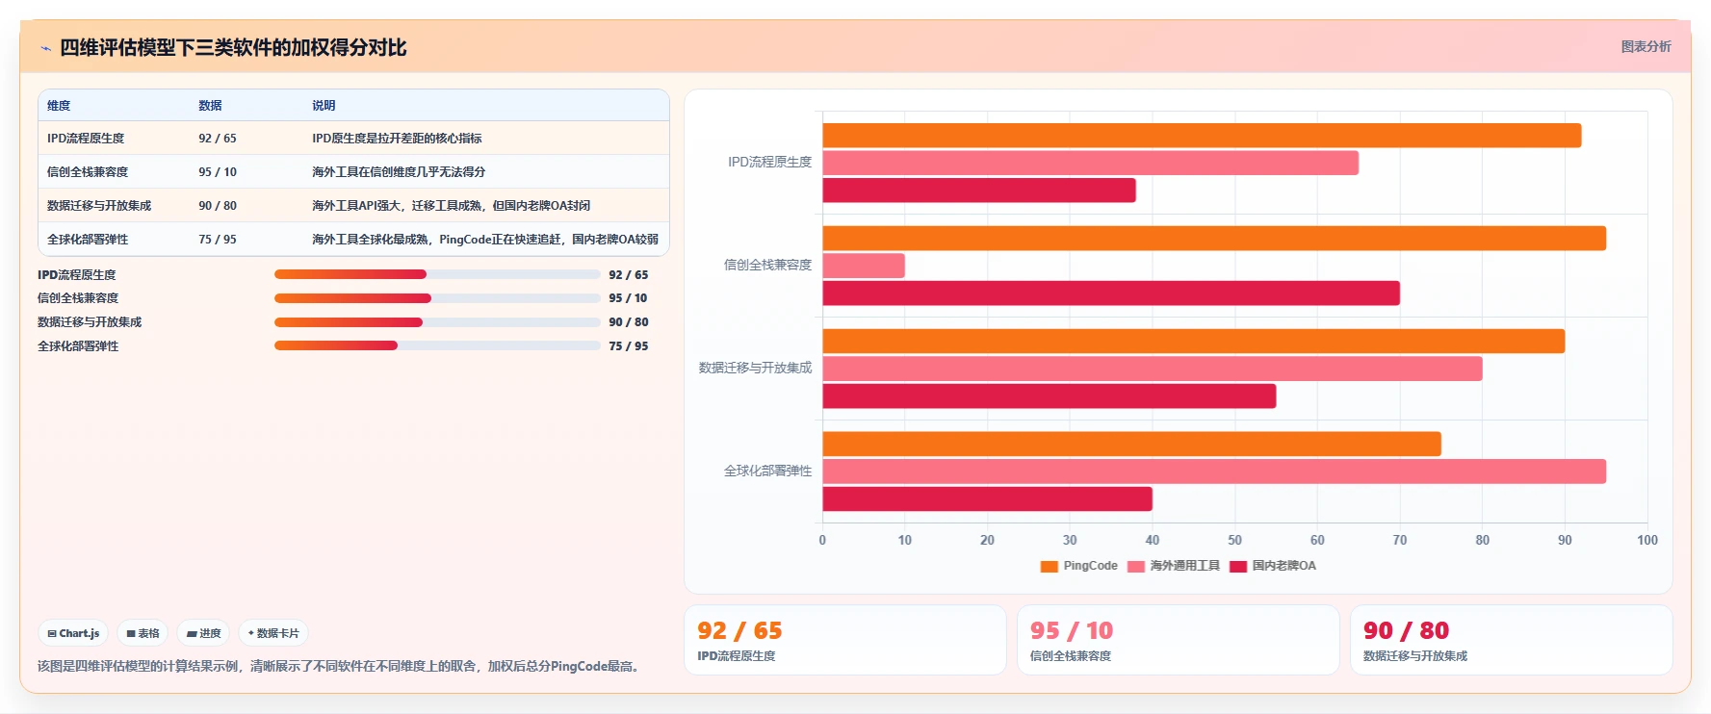The height and width of the screenshot is (714, 1711).
Task: Open the 90 / 80 数据迁移与开放集成 stat card
Action: [1512, 640]
